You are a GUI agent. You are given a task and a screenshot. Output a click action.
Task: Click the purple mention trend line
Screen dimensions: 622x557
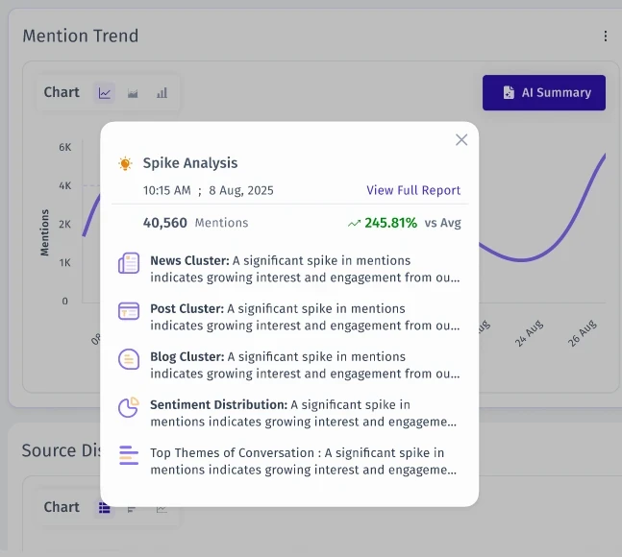[x=521, y=260]
